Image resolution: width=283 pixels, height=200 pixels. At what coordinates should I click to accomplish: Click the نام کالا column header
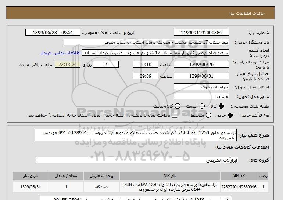click(x=170, y=176)
